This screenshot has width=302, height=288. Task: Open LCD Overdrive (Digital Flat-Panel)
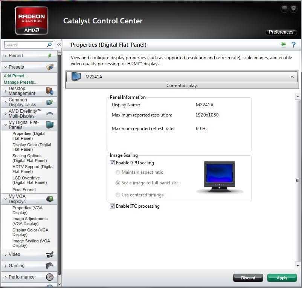pos(30,180)
